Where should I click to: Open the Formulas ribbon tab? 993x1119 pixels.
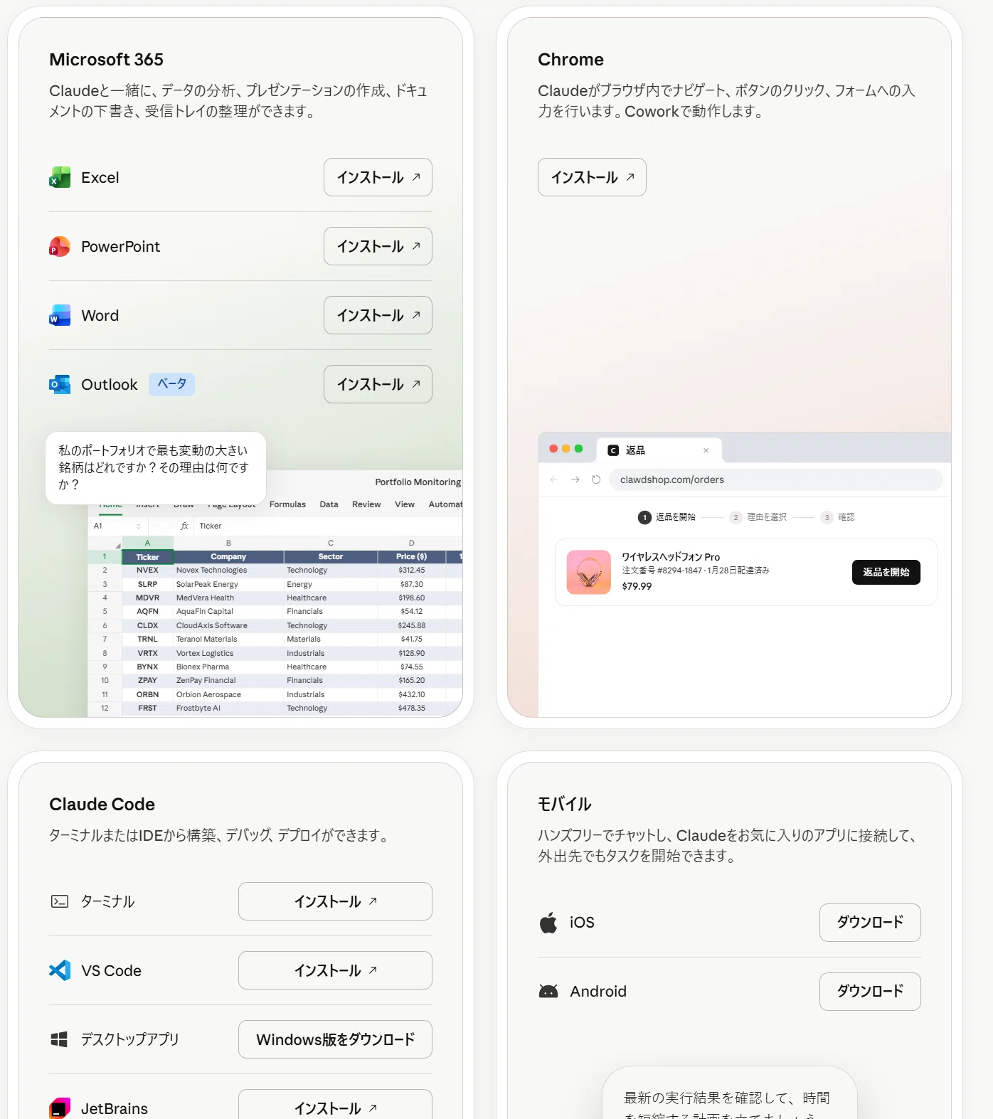coord(287,504)
